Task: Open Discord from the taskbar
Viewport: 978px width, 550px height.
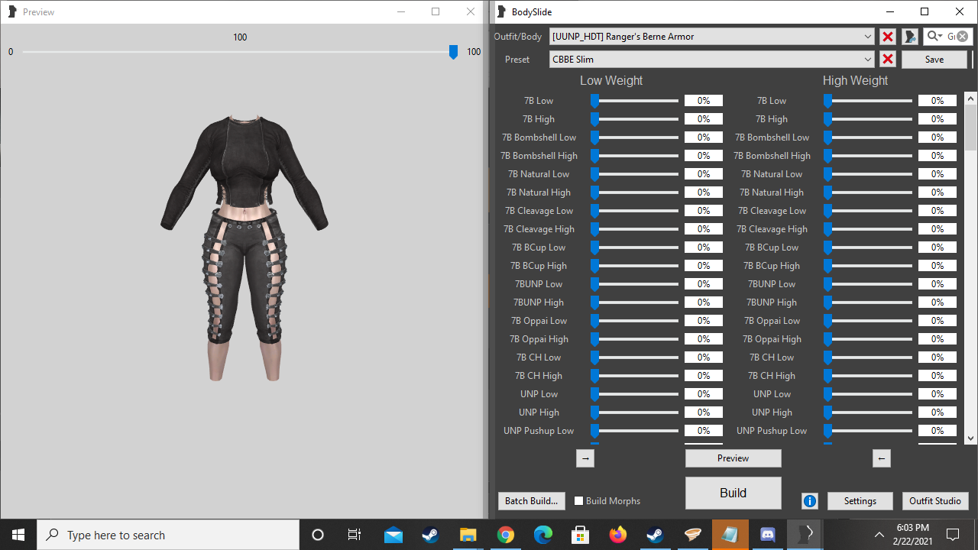Action: [767, 535]
